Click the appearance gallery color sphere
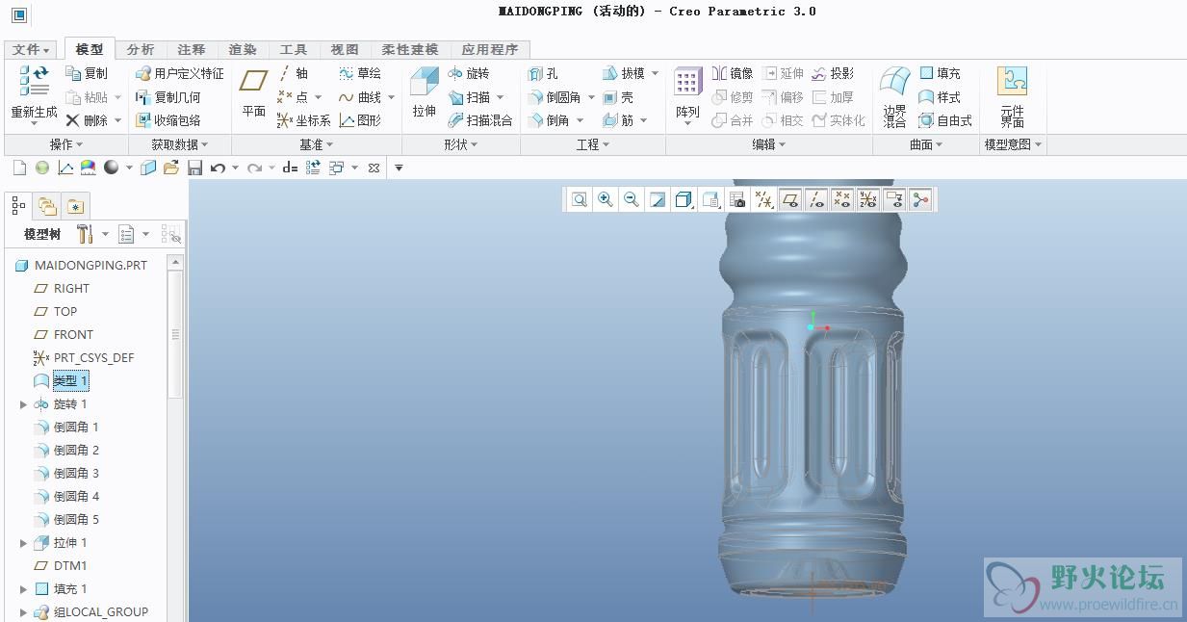 click(112, 168)
